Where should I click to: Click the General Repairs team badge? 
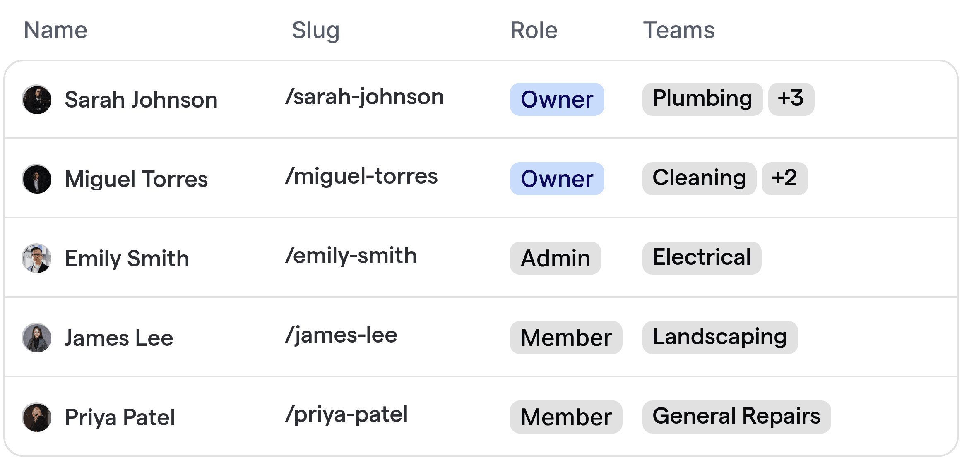[737, 416]
